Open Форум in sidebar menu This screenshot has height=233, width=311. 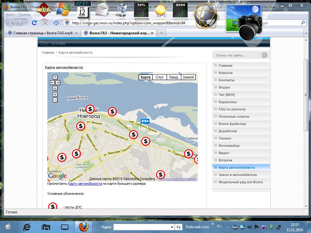tap(241, 87)
